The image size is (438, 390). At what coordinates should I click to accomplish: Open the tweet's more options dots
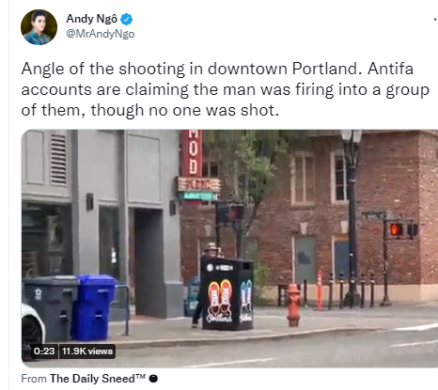[435, 20]
